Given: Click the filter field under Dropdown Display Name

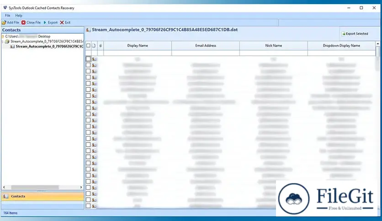Looking at the screenshot, I should pyautogui.click(x=341, y=53).
